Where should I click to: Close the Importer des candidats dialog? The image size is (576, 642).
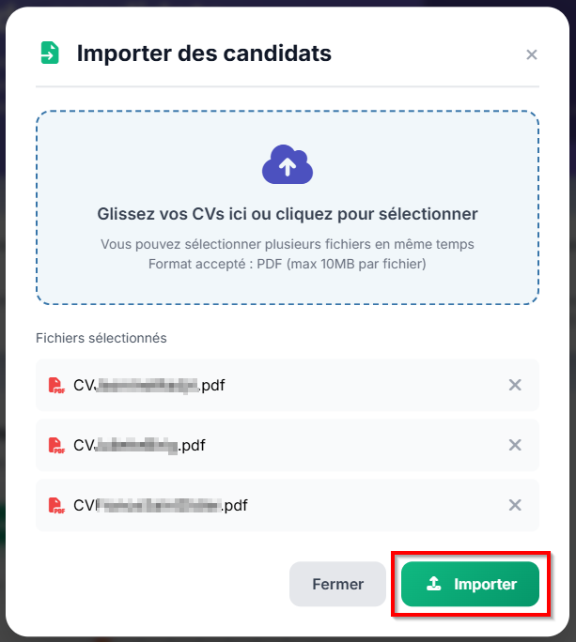(x=532, y=54)
